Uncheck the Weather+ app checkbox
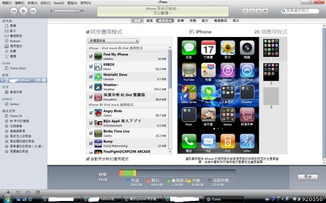Viewport: 326px width, 203px height. point(91,87)
